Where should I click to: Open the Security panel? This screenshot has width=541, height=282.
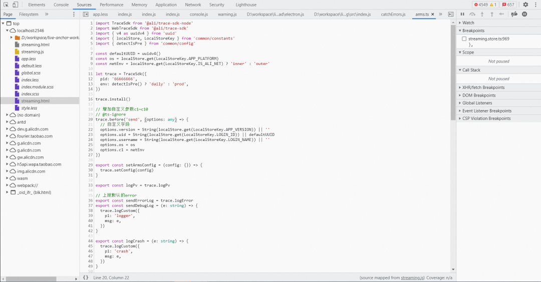pyautogui.click(x=217, y=5)
